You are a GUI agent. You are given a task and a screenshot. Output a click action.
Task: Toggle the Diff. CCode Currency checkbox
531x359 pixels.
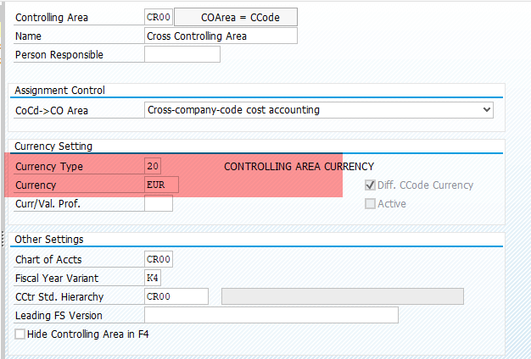(x=370, y=185)
